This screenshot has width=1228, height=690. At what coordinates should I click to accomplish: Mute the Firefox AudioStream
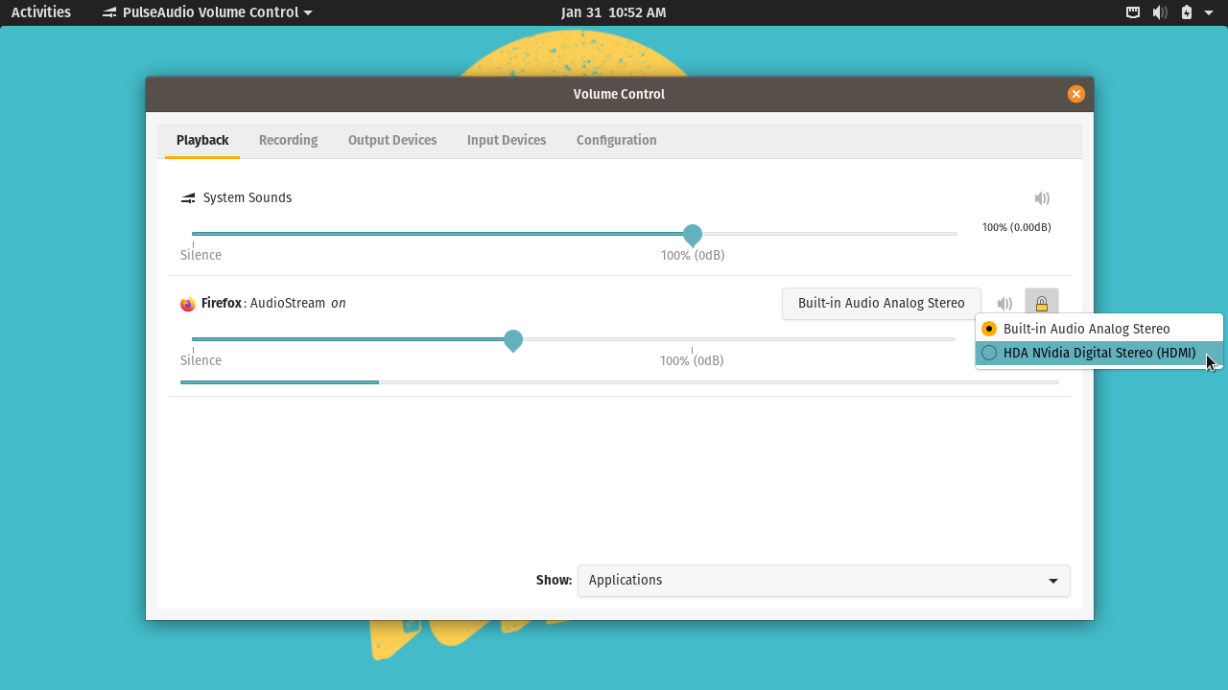(x=1004, y=303)
